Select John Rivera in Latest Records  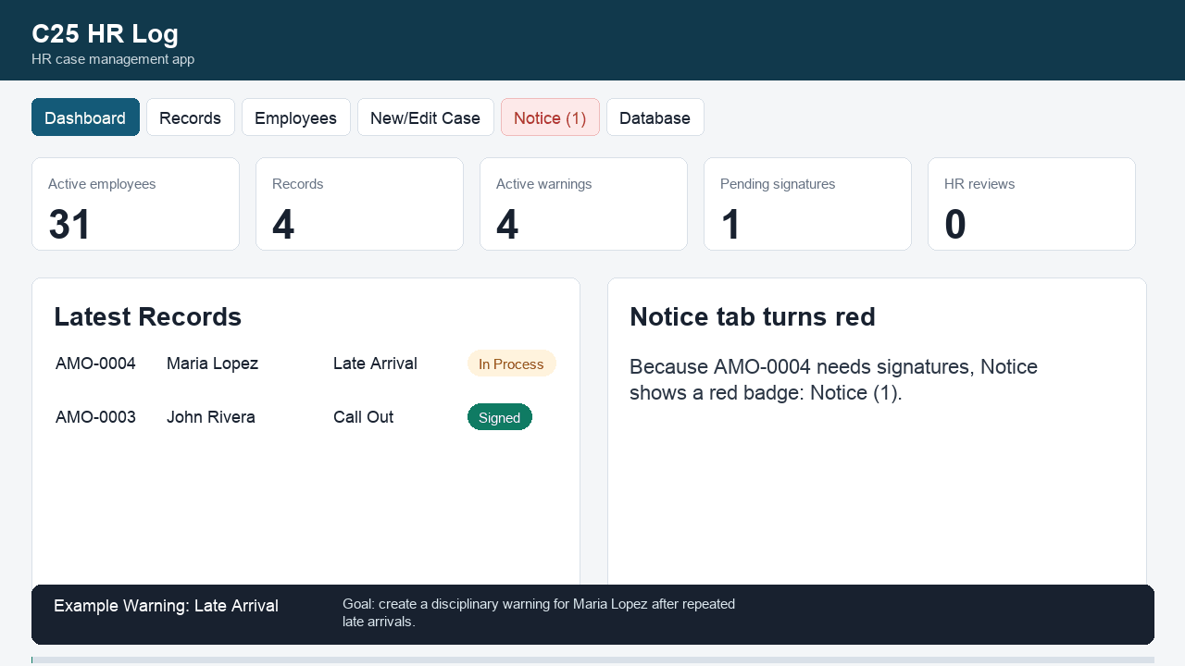click(x=211, y=417)
